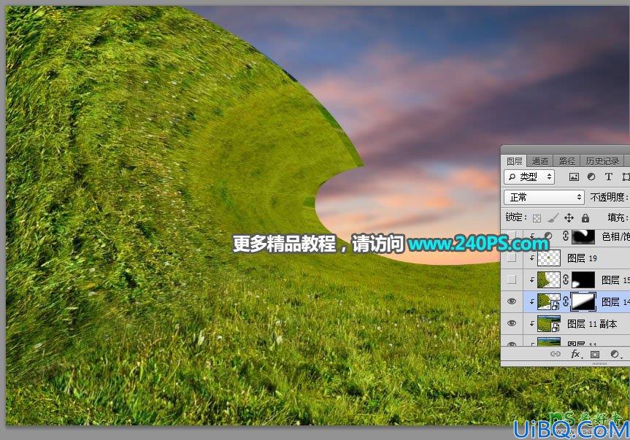This screenshot has height=440, width=630.
Task: Select 图层 14 gradient mask thumbnail
Action: (x=583, y=301)
